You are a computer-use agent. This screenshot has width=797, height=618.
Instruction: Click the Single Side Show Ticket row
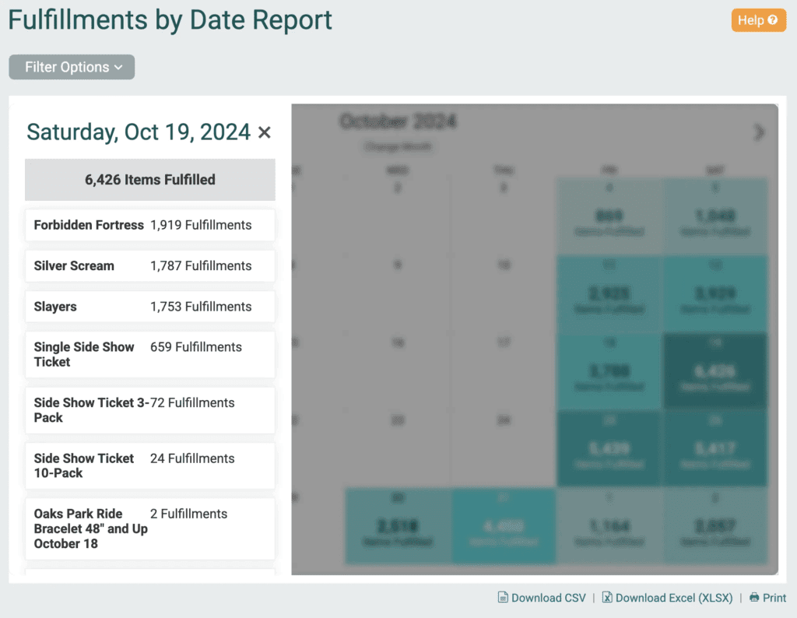point(149,354)
